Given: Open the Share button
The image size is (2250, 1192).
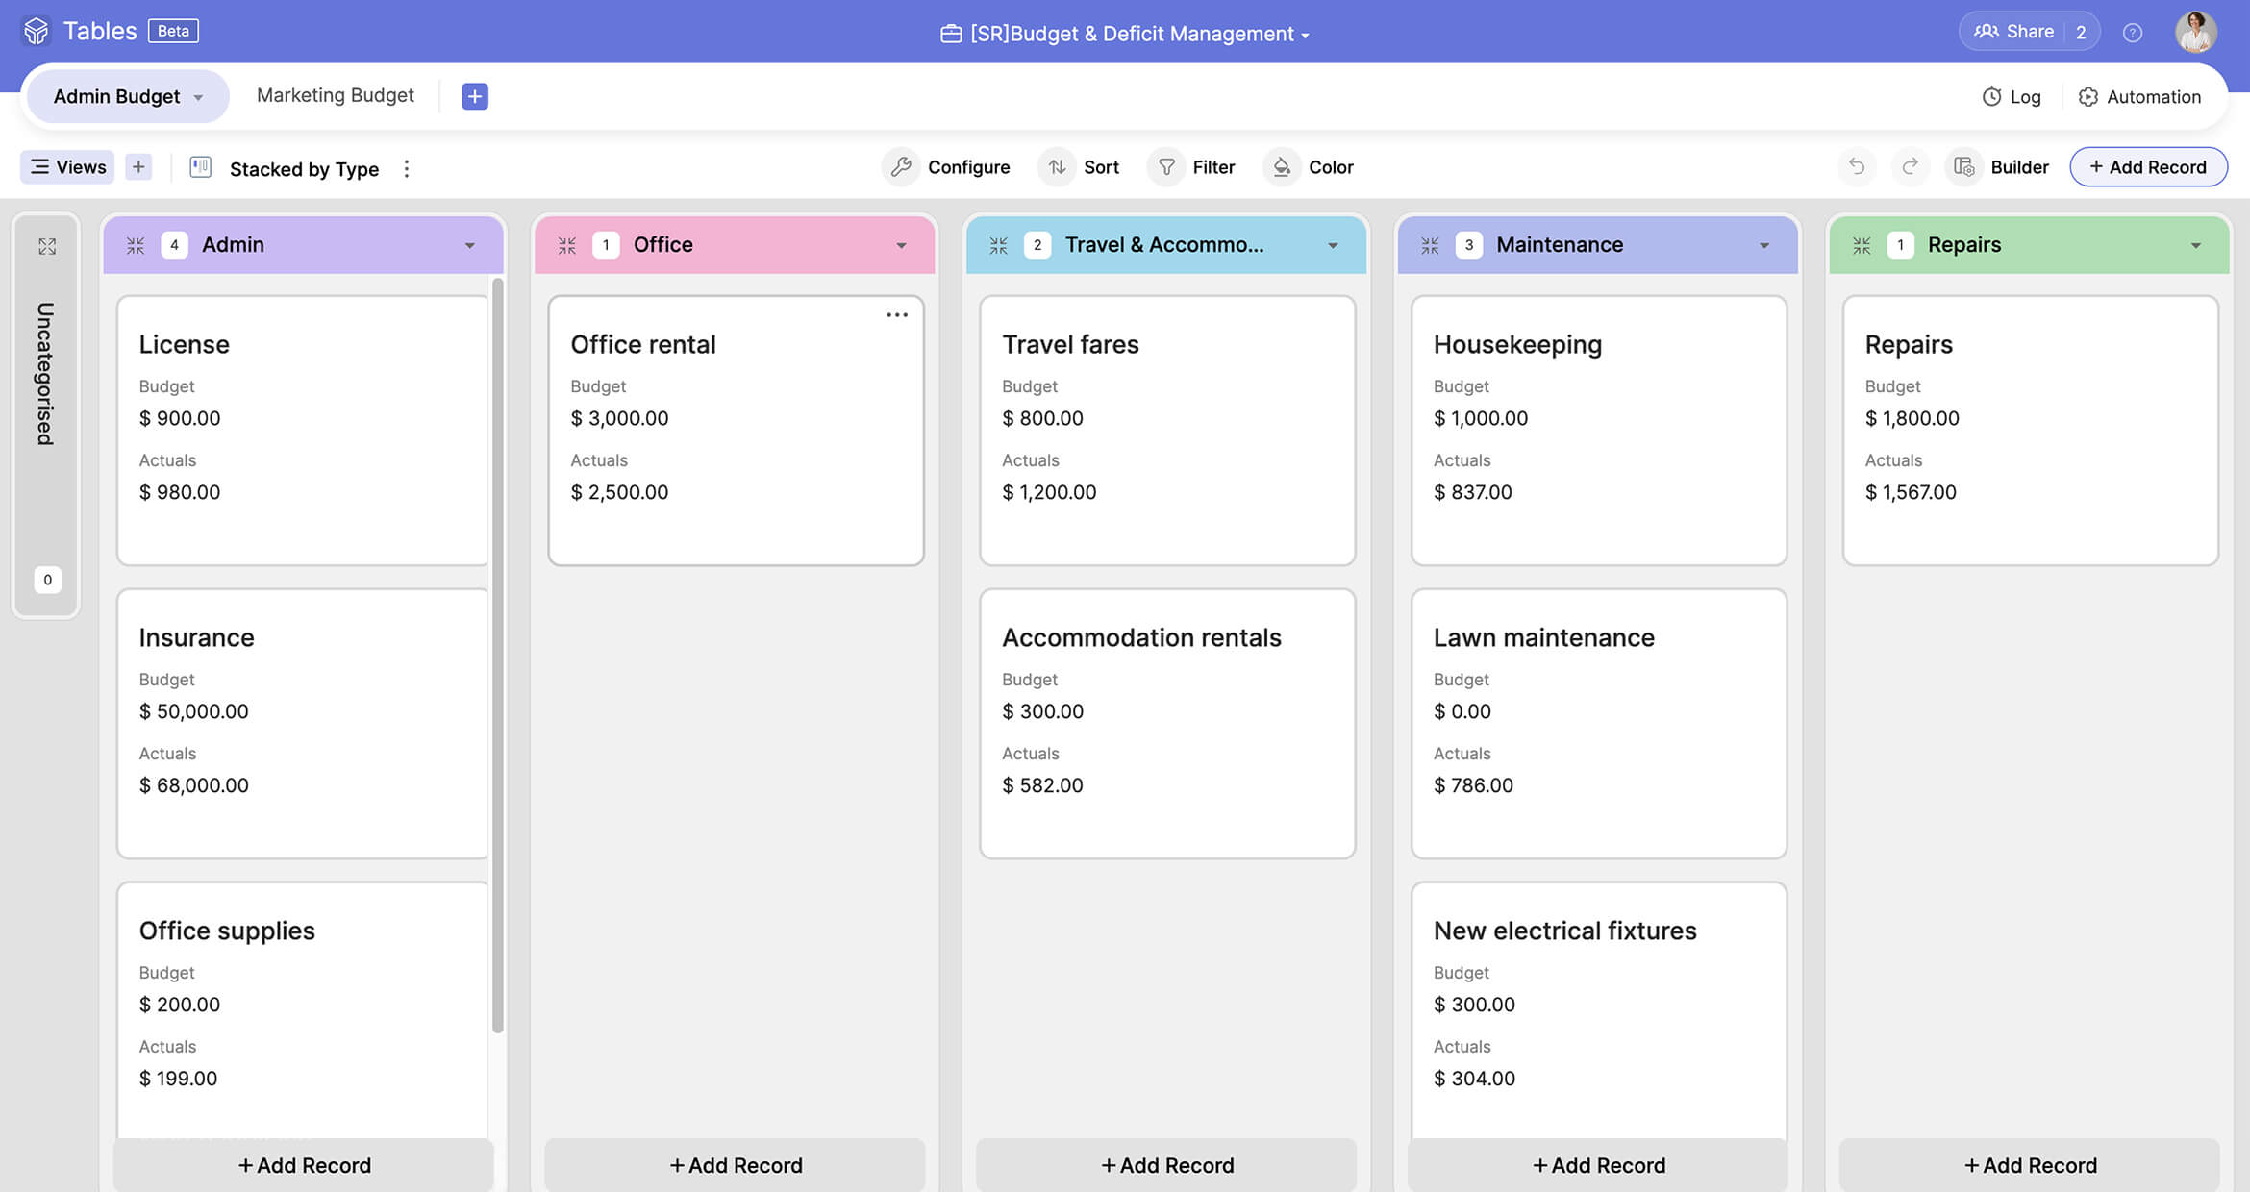Looking at the screenshot, I should (2014, 32).
